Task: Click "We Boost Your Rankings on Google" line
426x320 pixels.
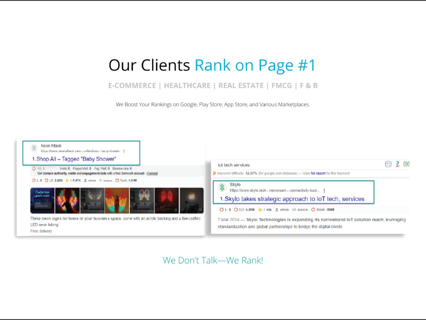Action: point(213,105)
